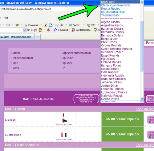Open dropdown arrow next to the form icon
Viewport: 154px width, 151px height.
click(12, 25)
